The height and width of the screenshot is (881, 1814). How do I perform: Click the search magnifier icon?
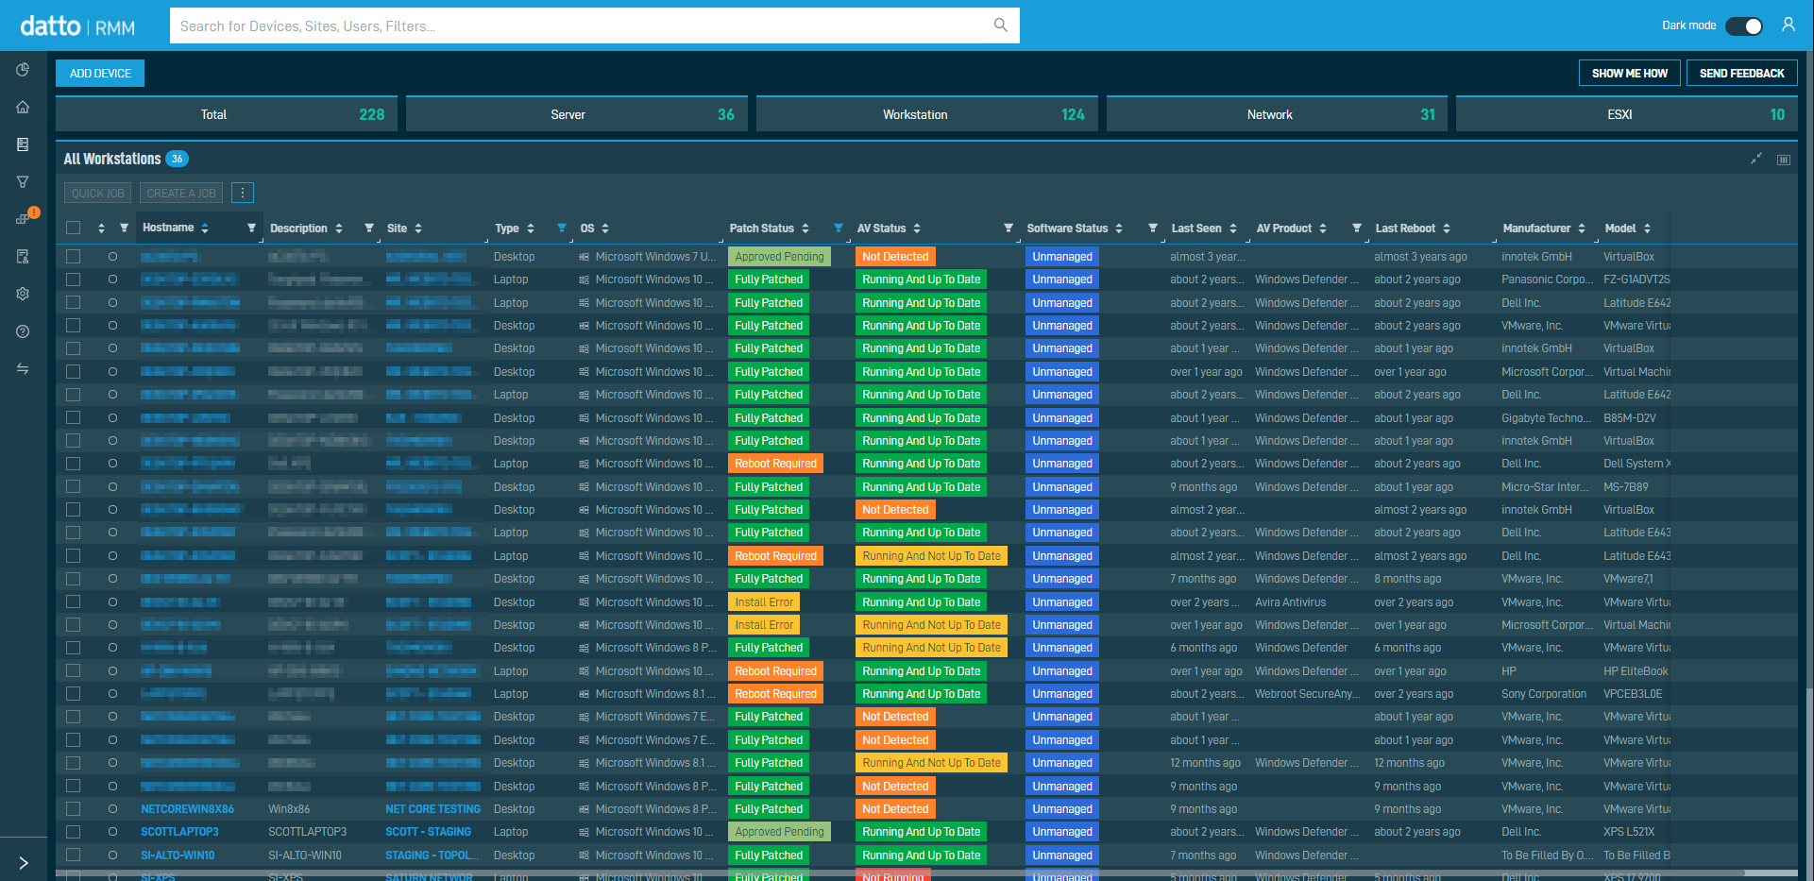[1000, 25]
